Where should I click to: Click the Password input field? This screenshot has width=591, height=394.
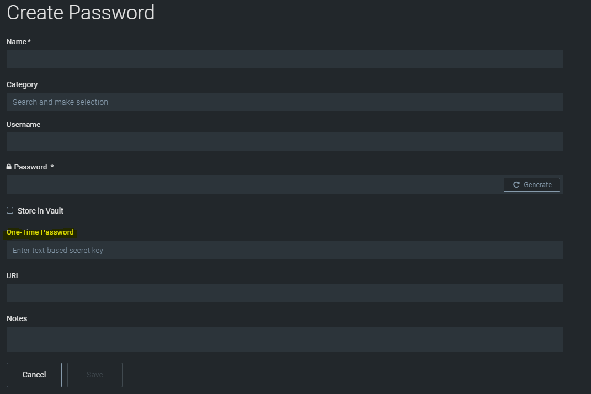coord(248,184)
